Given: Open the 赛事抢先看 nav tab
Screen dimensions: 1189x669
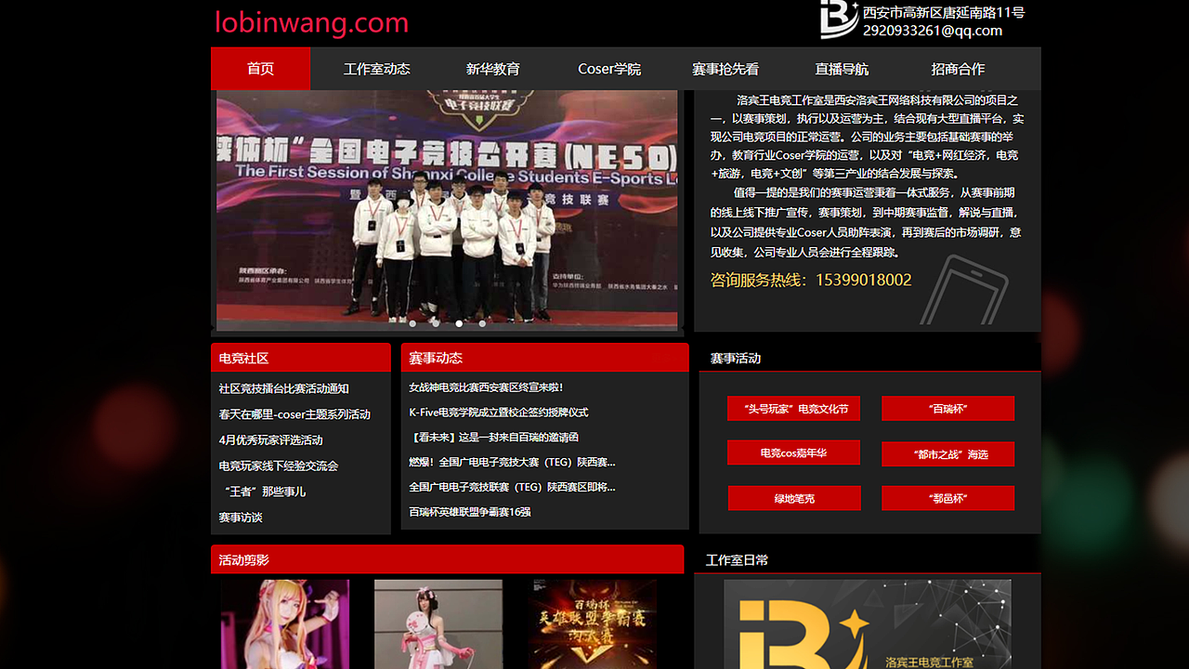Looking at the screenshot, I should pos(725,69).
